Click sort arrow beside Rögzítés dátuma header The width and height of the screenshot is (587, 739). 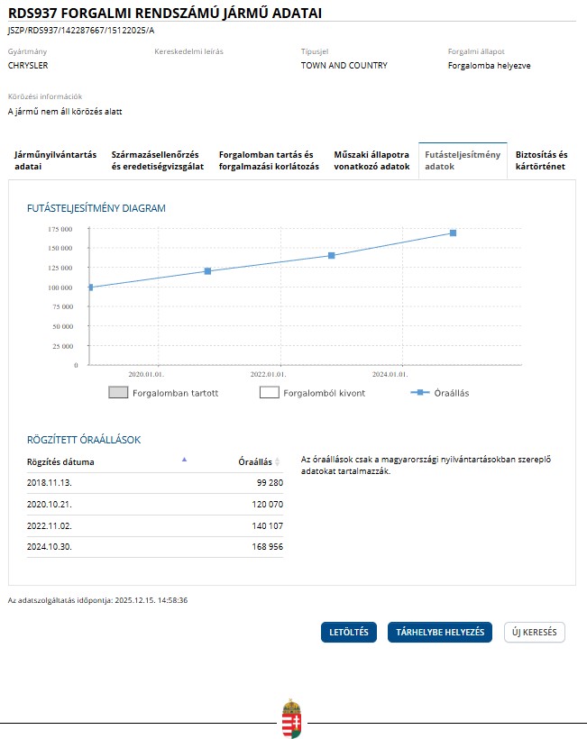184,460
